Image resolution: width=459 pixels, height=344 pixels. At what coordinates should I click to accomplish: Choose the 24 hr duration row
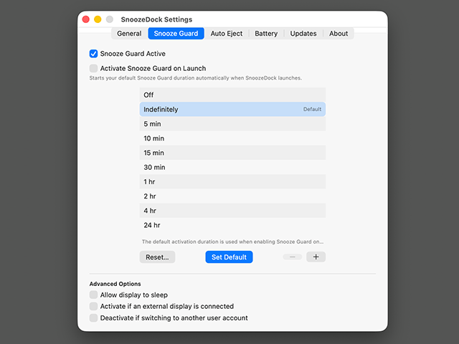[x=232, y=225]
